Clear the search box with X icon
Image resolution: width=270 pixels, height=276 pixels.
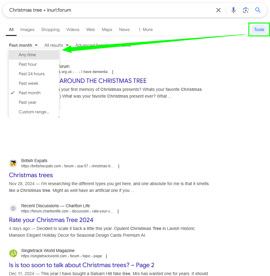218,10
